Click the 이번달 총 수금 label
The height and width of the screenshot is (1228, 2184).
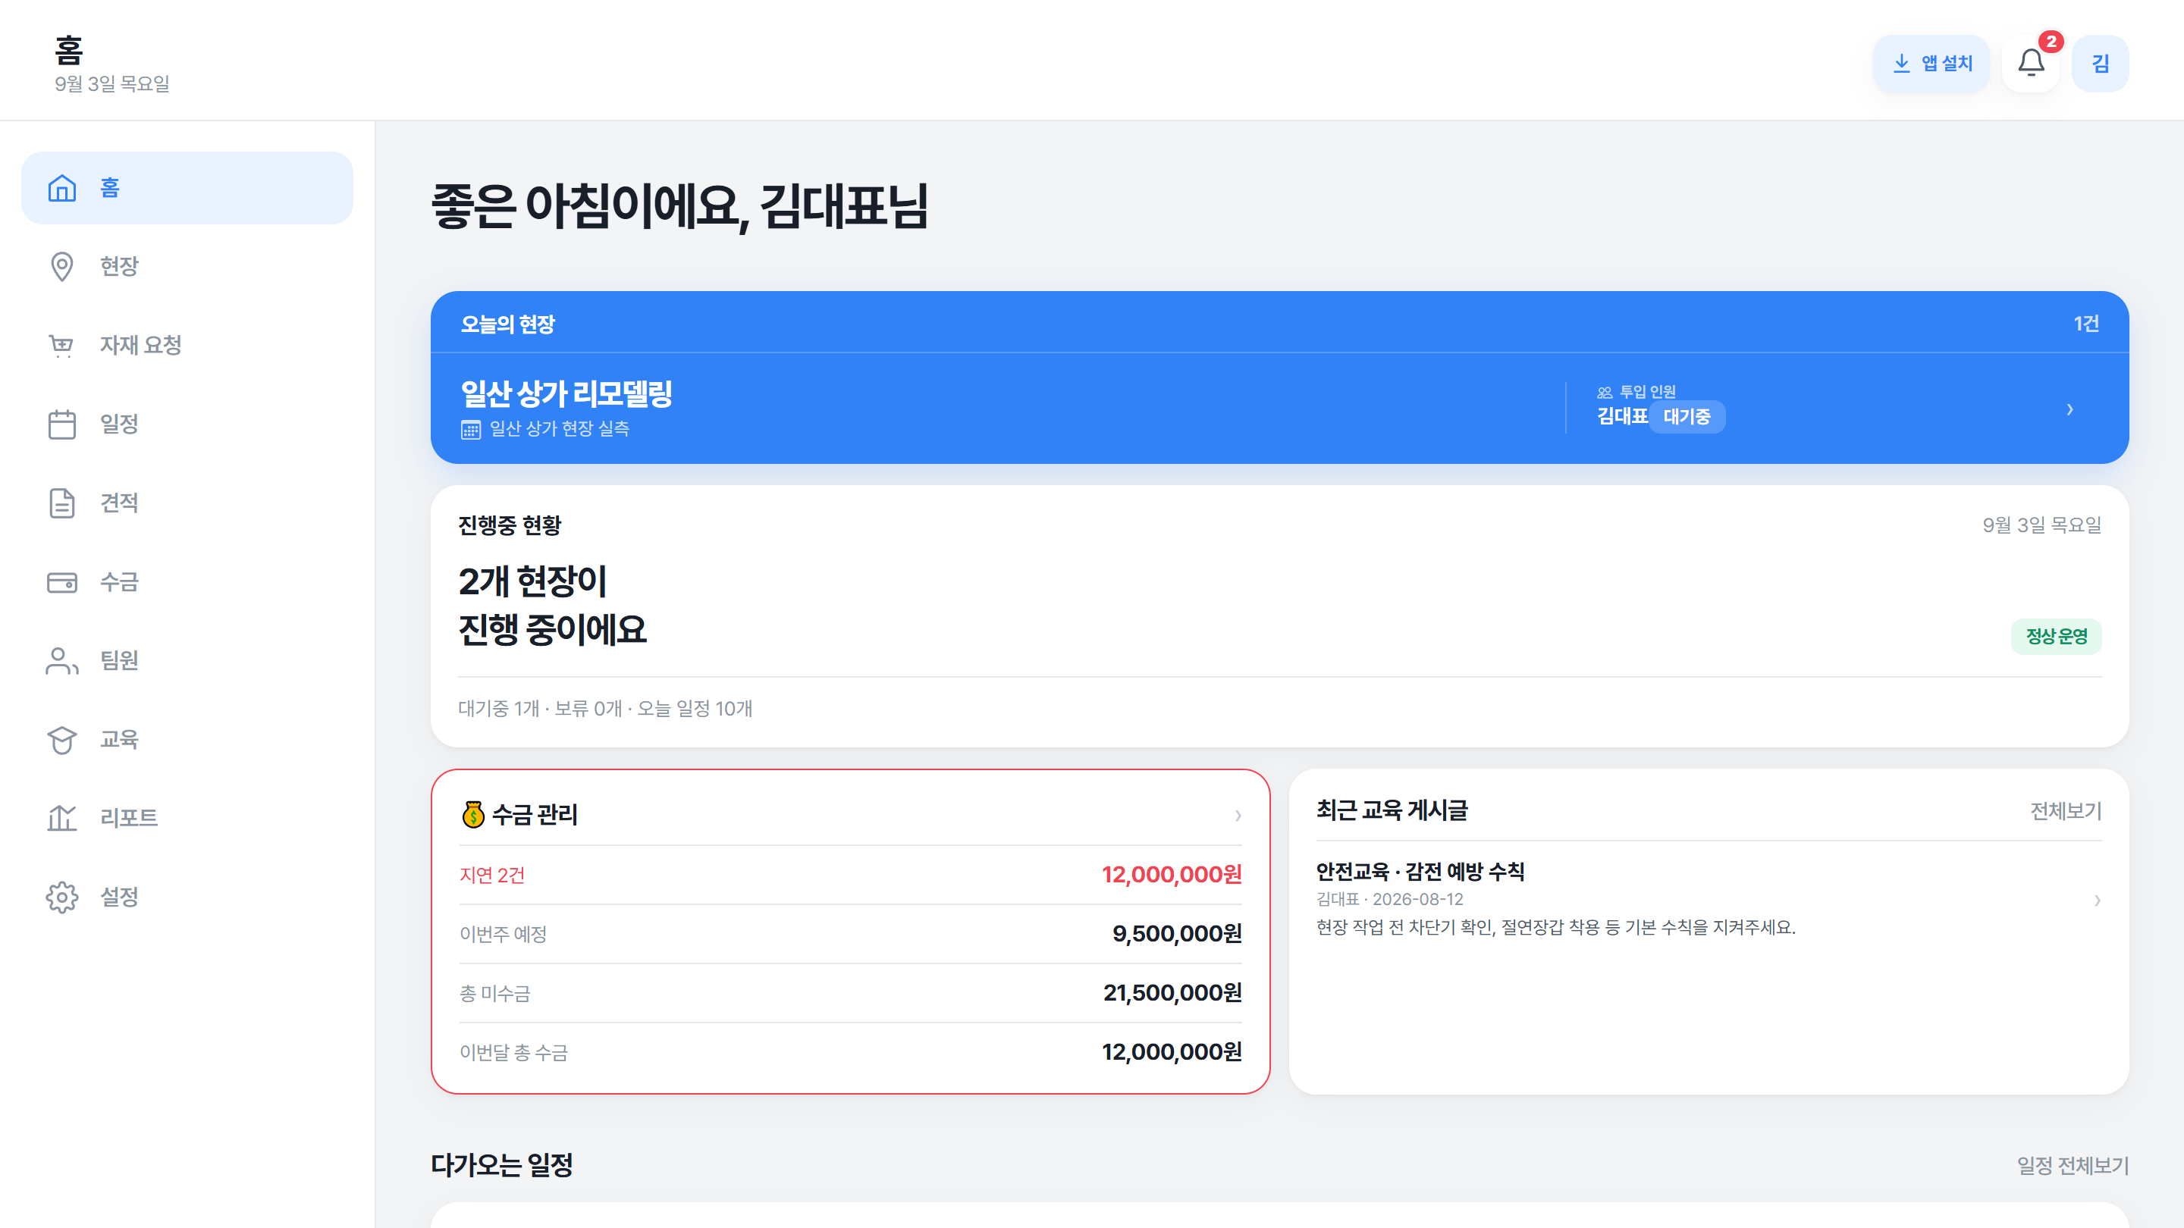point(514,1051)
